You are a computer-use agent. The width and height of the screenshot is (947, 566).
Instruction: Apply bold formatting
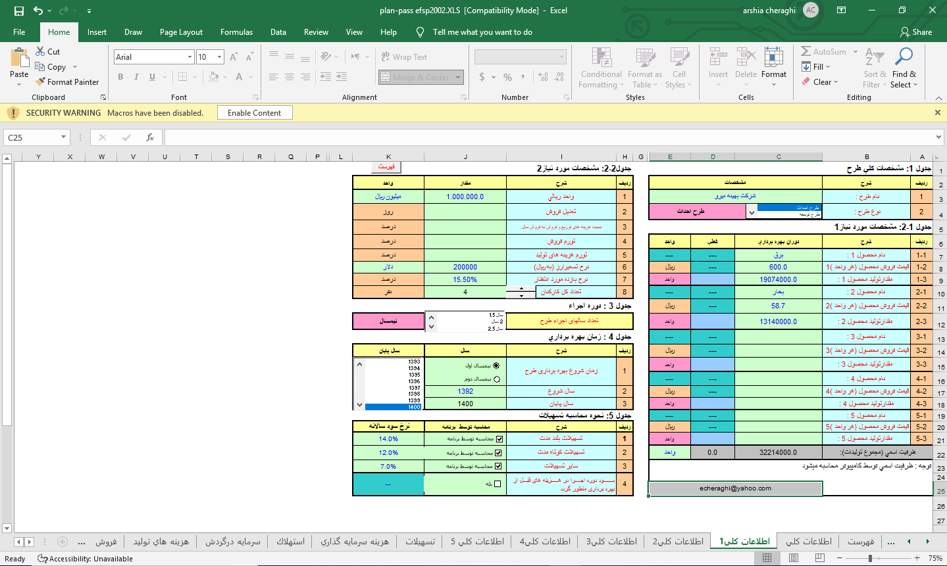(x=120, y=77)
